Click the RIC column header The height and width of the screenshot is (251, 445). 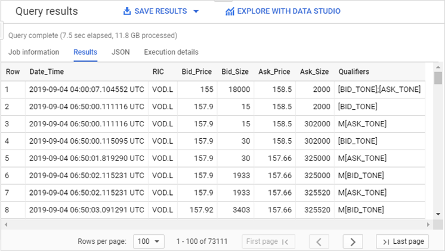pos(158,72)
